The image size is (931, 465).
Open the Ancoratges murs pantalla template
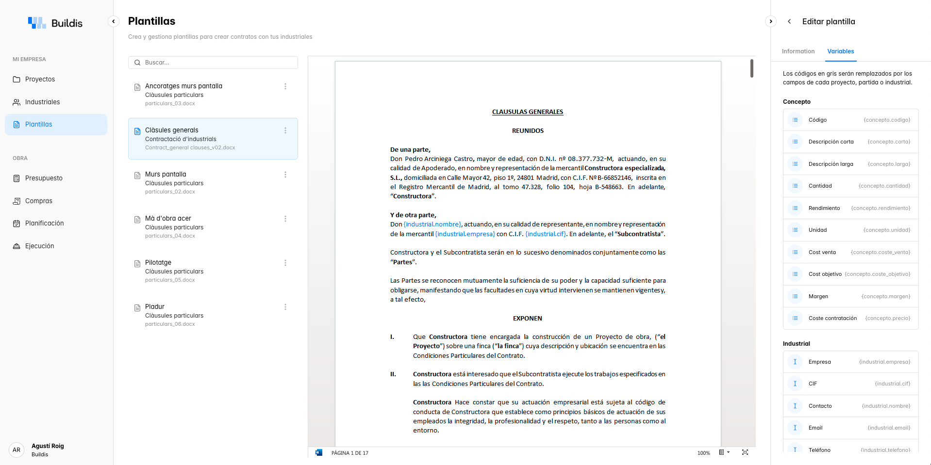pyautogui.click(x=213, y=95)
